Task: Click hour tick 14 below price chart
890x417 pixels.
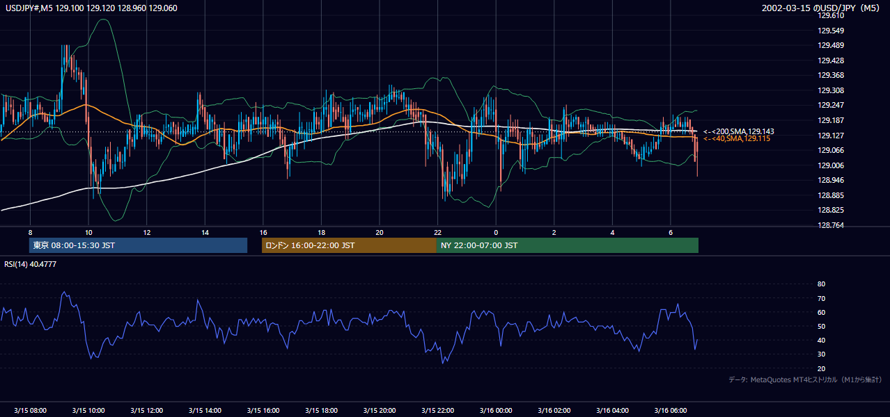Action: click(205, 231)
